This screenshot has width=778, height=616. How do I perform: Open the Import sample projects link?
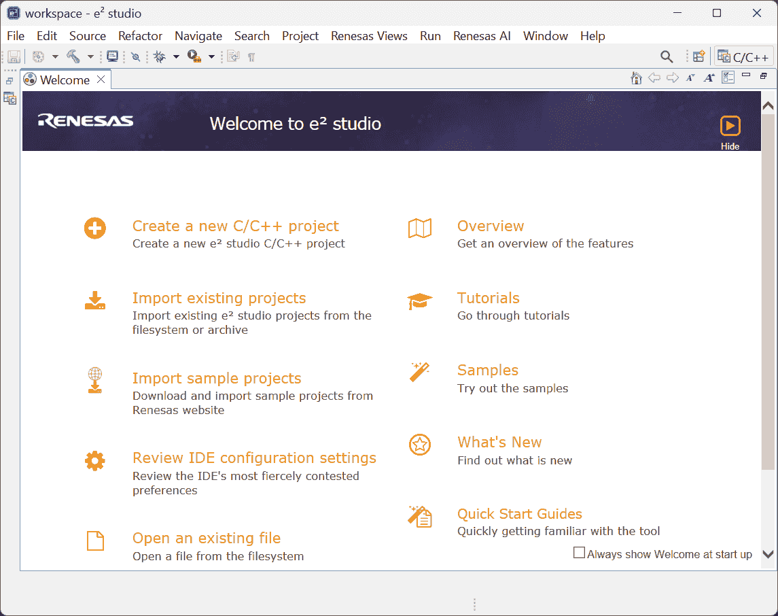click(x=216, y=379)
